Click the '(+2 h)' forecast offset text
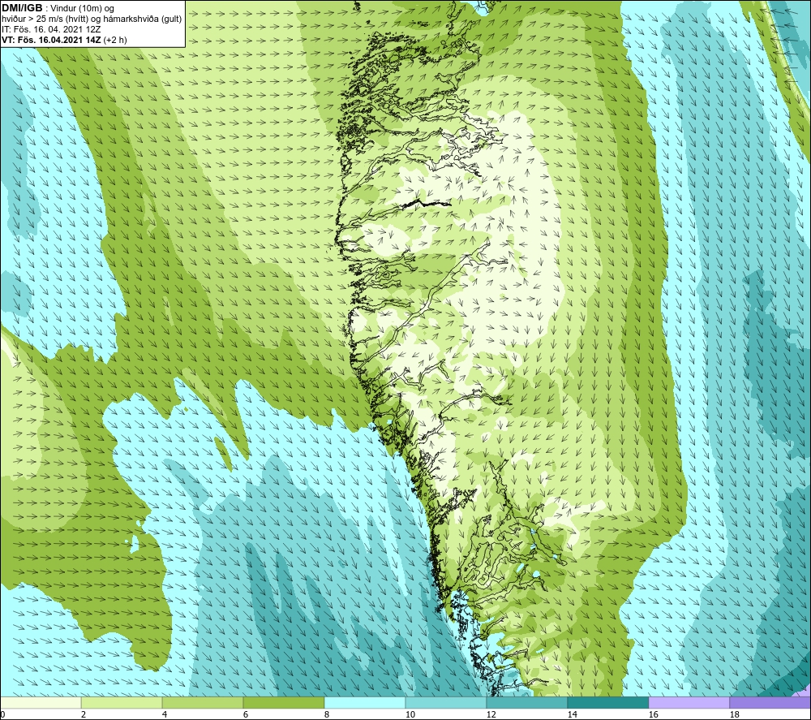 click(115, 40)
